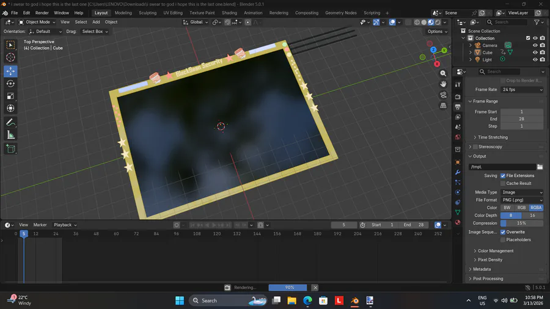The height and width of the screenshot is (309, 550).
Task: Open the Frame Rate dropdown
Action: click(x=521, y=90)
